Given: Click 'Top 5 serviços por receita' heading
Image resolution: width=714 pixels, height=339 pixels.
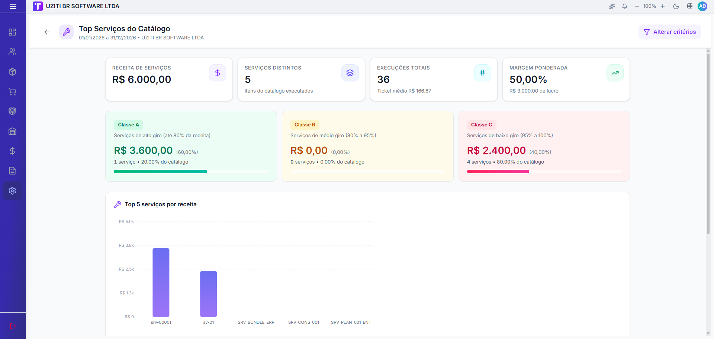Looking at the screenshot, I should point(161,204).
